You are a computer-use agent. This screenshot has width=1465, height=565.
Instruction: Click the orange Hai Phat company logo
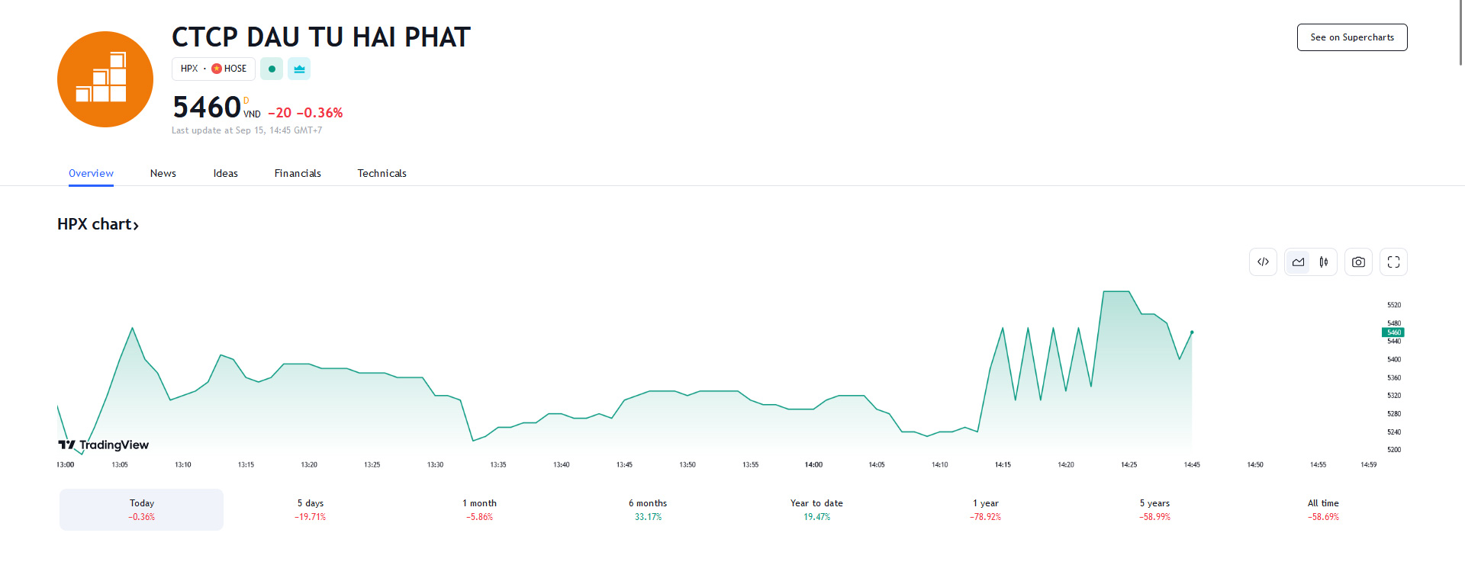pos(105,79)
